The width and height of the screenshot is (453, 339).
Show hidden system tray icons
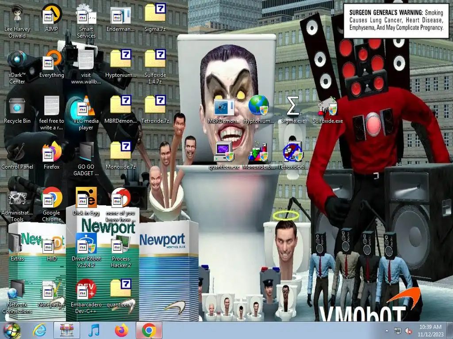[x=387, y=331]
